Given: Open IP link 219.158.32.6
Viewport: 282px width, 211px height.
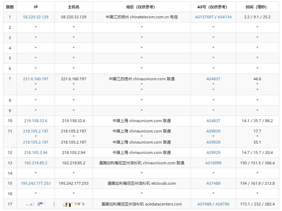Looking at the screenshot, I should coord(36,121).
